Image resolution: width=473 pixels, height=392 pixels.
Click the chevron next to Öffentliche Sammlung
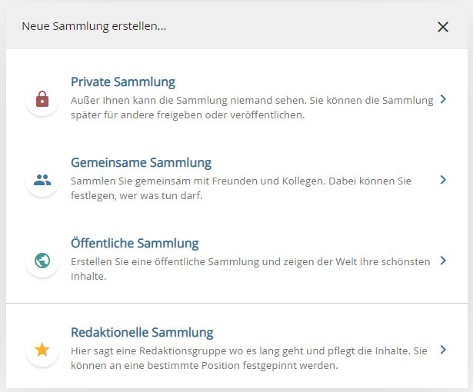pyautogui.click(x=443, y=261)
